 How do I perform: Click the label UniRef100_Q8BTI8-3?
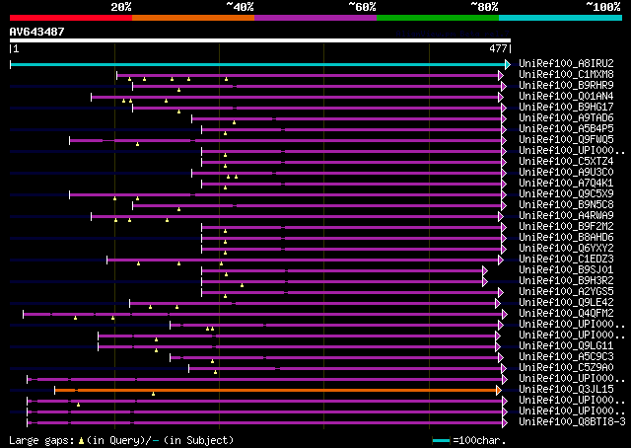point(572,422)
